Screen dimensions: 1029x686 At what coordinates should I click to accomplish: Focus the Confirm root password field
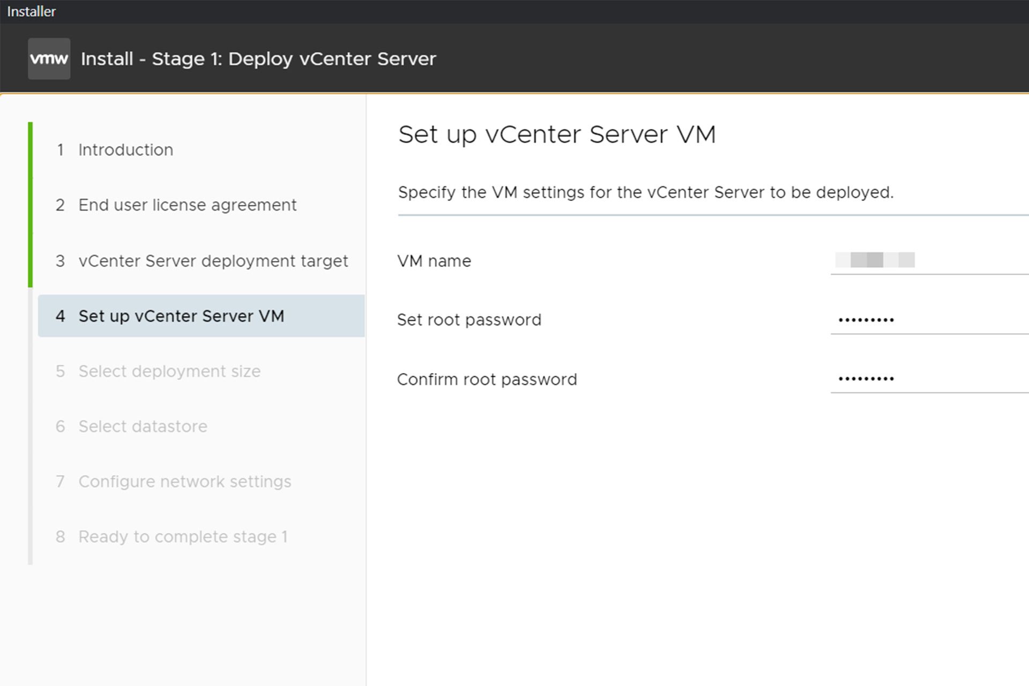click(x=929, y=379)
